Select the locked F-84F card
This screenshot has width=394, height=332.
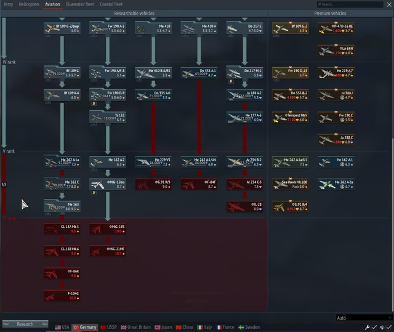(199, 184)
